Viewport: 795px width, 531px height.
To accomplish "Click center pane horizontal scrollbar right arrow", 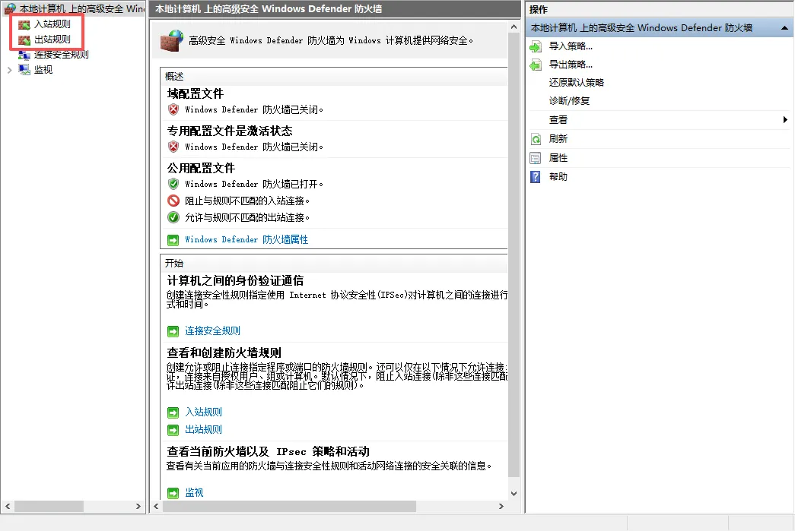I will click(x=501, y=506).
